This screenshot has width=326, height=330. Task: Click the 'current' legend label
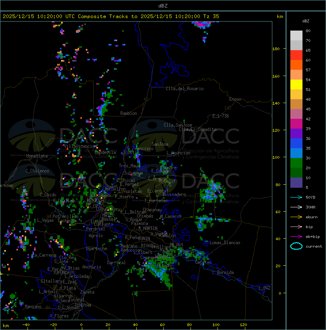tap(314, 246)
